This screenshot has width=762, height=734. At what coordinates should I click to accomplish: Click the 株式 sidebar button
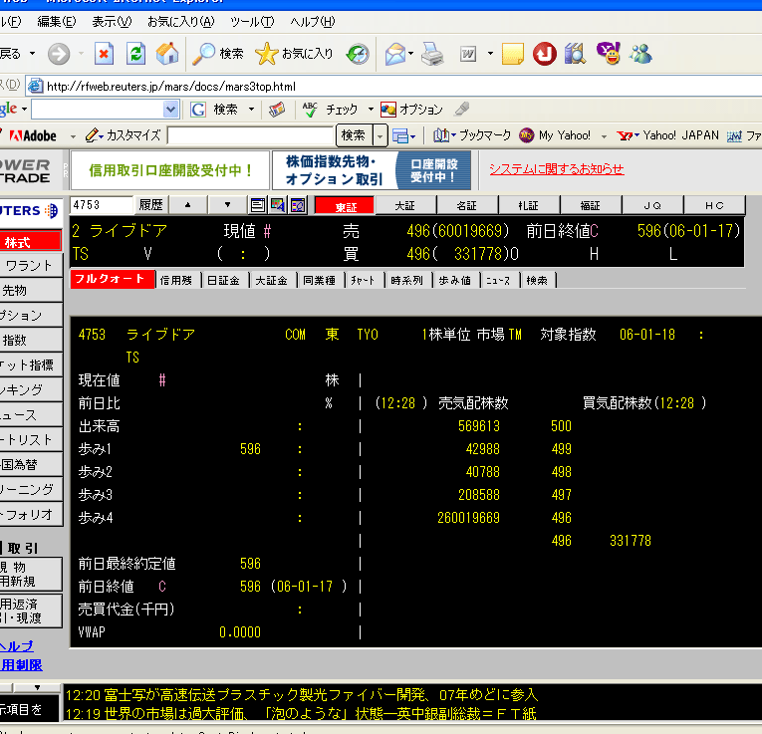[x=30, y=241]
